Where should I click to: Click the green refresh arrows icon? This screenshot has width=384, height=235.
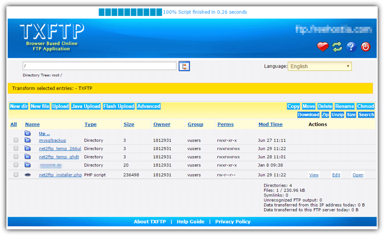pyautogui.click(x=337, y=46)
